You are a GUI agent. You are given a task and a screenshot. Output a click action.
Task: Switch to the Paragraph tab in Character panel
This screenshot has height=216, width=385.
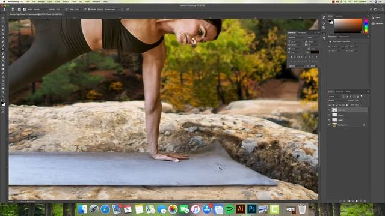point(302,32)
